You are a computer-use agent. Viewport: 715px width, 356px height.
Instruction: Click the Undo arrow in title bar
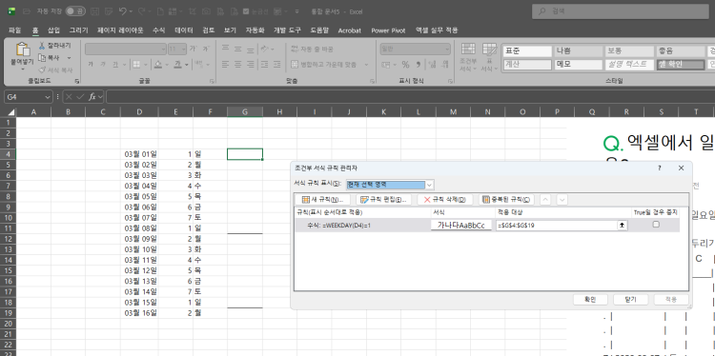click(122, 10)
